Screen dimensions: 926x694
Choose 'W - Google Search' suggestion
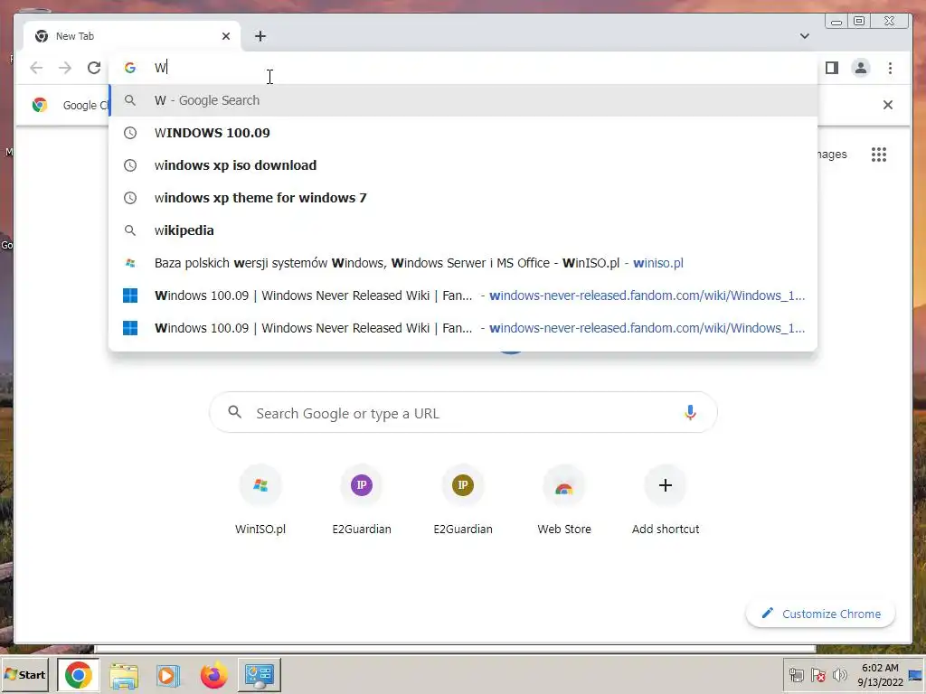463,100
